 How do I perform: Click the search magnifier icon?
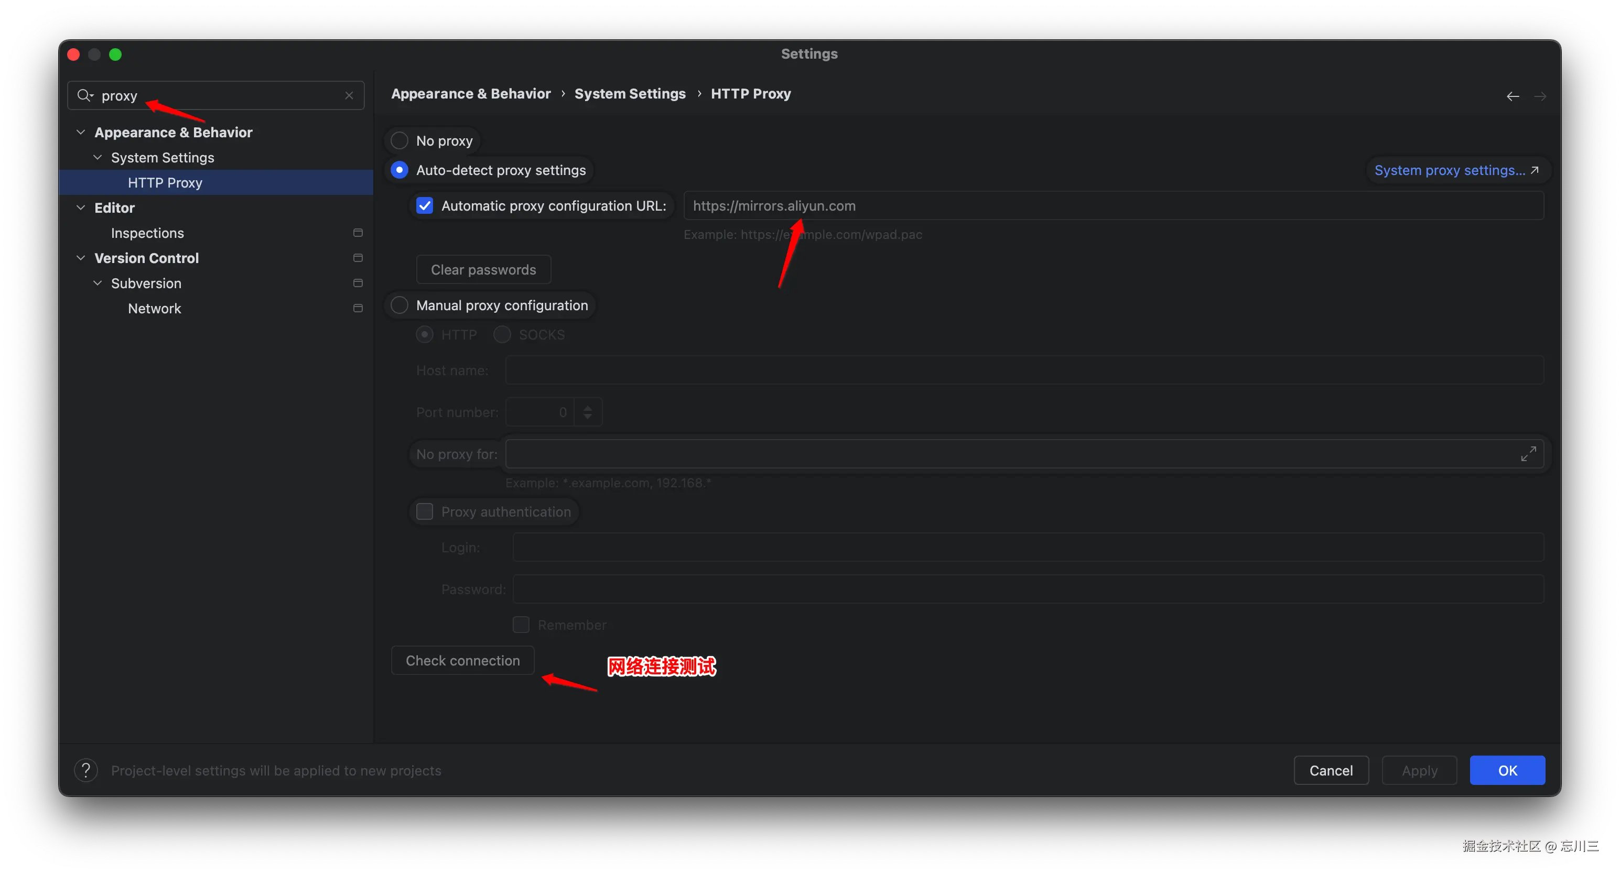[84, 95]
